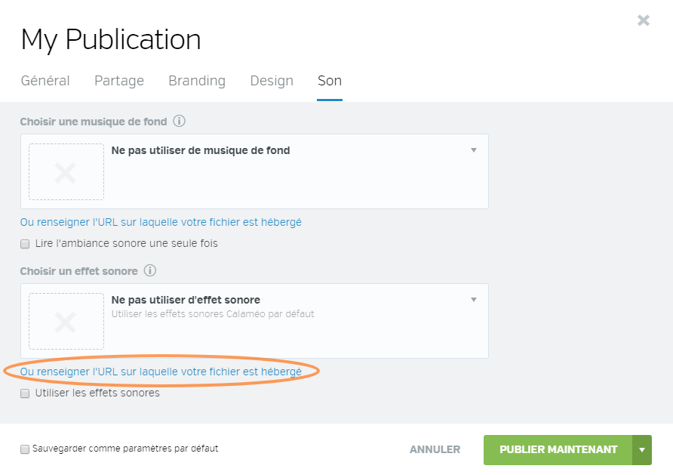
Task: Open URL link under sound effect
Action: [161, 372]
